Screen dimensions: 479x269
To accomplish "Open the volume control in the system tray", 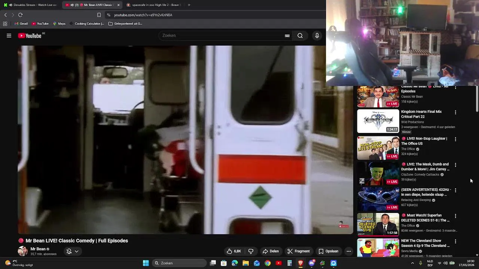I will pos(446,263).
